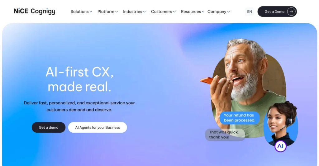
Task: Click the 'Your refund has been processed' bubble
Action: click(240, 118)
